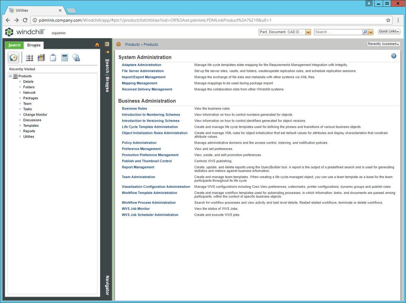This screenshot has width=406, height=303.
Task: Open Report Management link
Action: pos(138,167)
